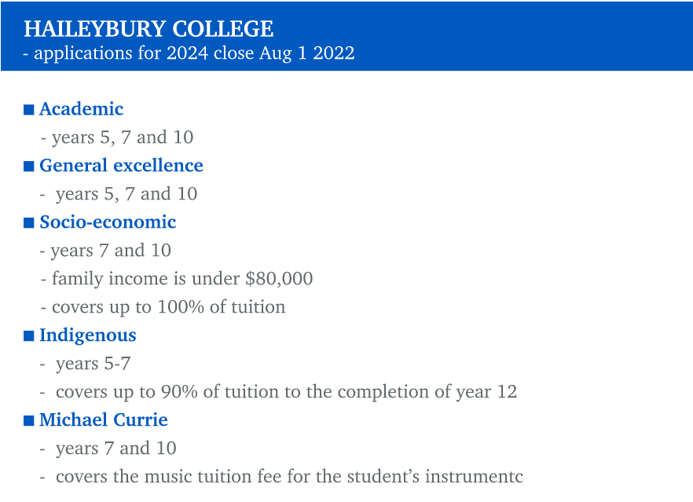The image size is (693, 502).
Task: Click years 5, 7 and 10 under Academic
Action: coord(117,137)
